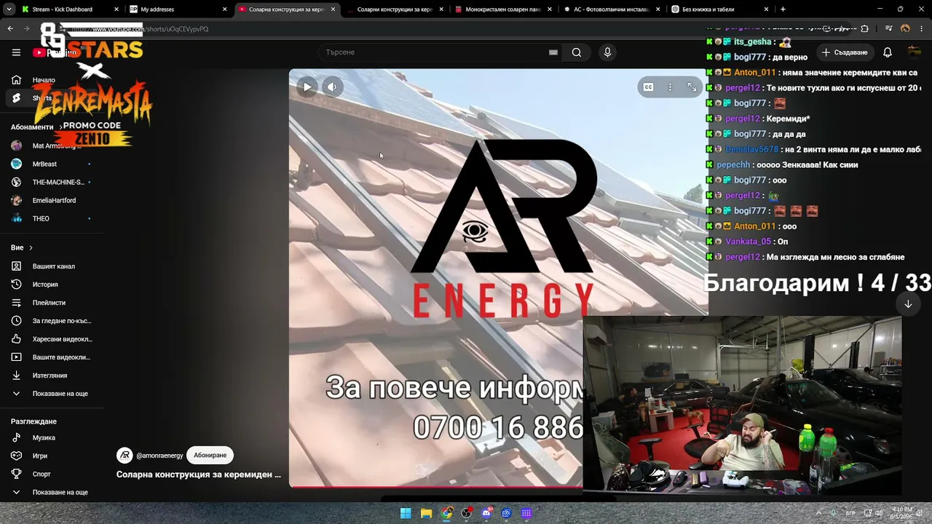Show hidden system tray icons

[x=818, y=513]
